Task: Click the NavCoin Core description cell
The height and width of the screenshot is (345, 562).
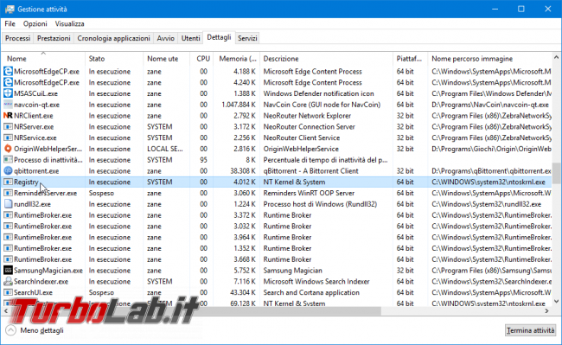Action: pyautogui.click(x=322, y=105)
